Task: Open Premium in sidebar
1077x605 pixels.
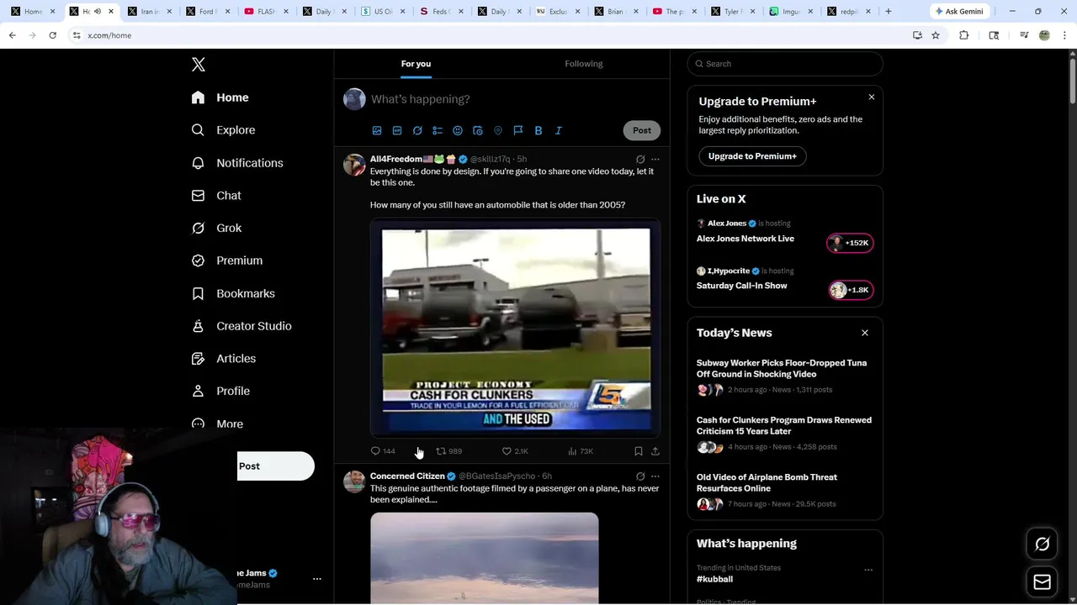Action: pos(227,260)
